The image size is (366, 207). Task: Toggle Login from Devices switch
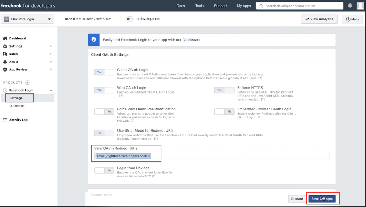point(104,170)
